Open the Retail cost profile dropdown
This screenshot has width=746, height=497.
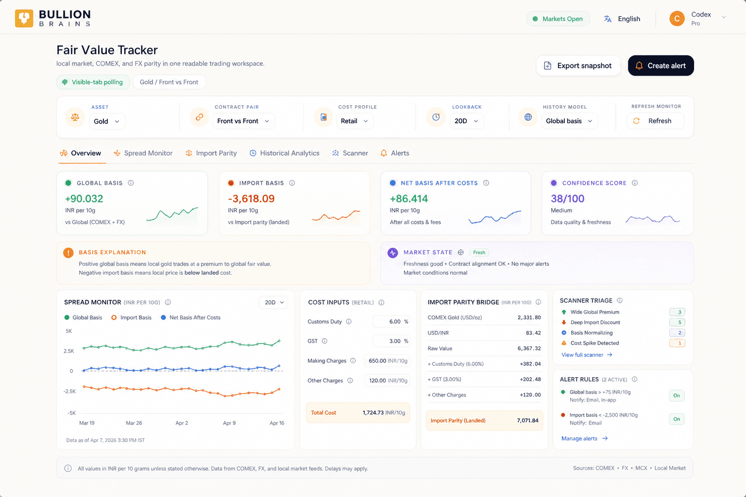coord(355,121)
